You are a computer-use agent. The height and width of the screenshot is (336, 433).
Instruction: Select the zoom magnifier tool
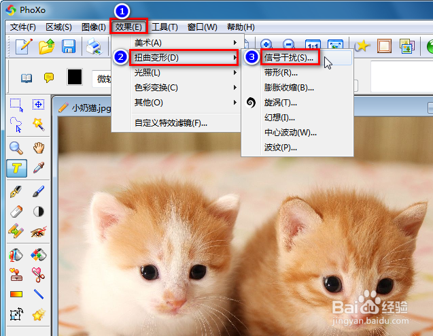pos(16,148)
